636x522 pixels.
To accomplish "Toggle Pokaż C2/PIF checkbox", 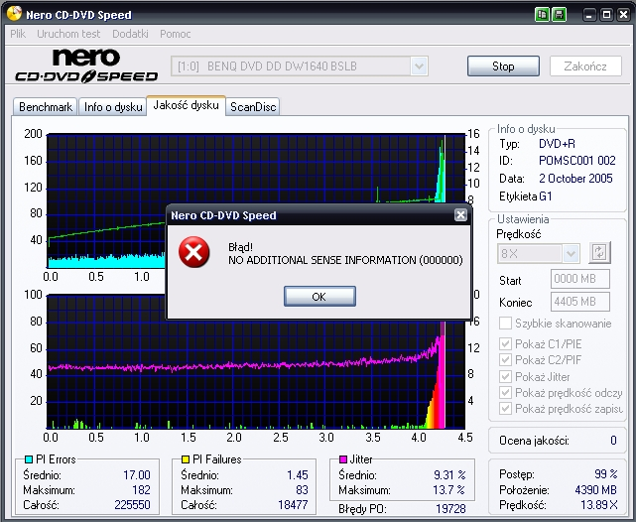I will coord(505,360).
